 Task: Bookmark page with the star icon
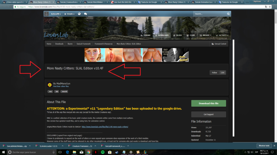pos(270,7)
